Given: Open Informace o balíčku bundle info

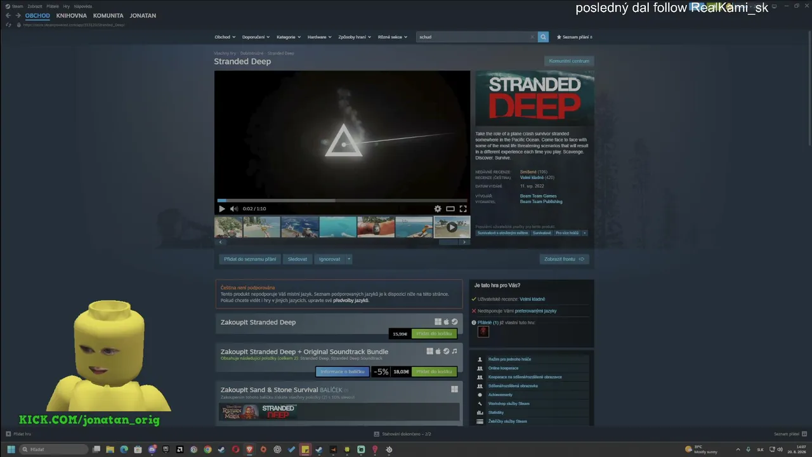Looking at the screenshot, I should (343, 372).
